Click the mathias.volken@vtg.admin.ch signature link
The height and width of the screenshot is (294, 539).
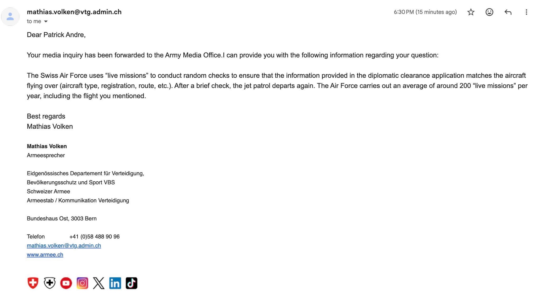[64, 245]
